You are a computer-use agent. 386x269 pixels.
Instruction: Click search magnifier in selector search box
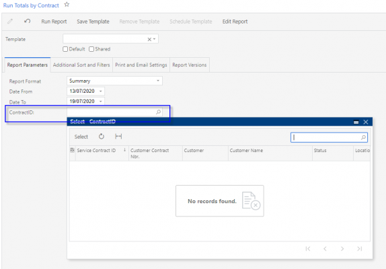coord(363,137)
